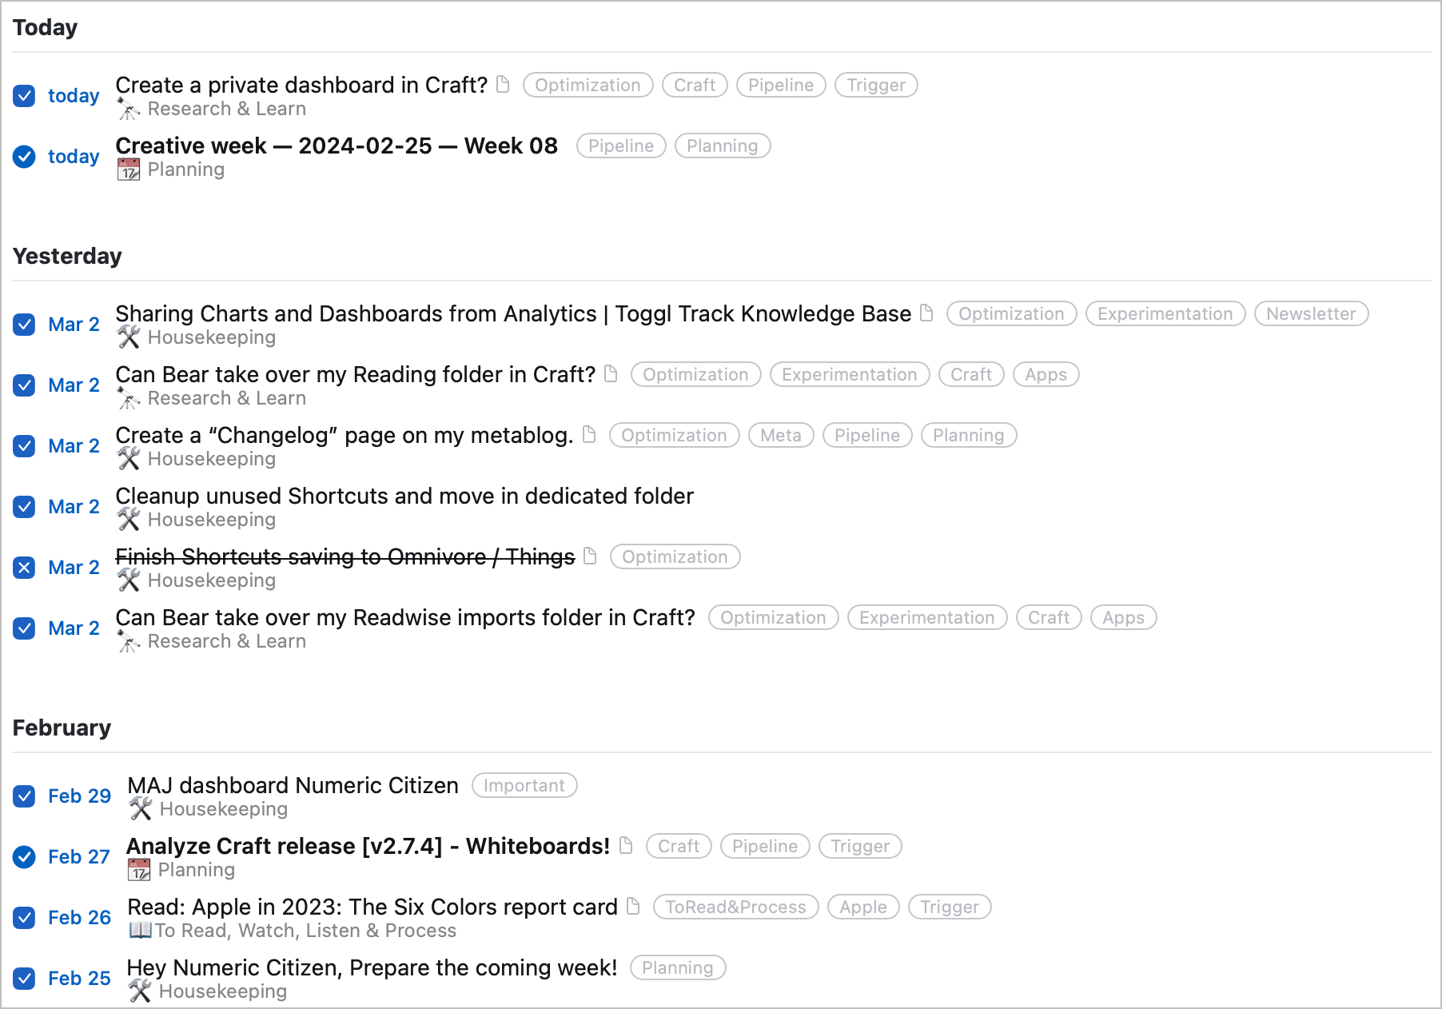Click 'Feb 27' completion date
Image resolution: width=1442 pixels, height=1009 pixels.
tap(78, 857)
